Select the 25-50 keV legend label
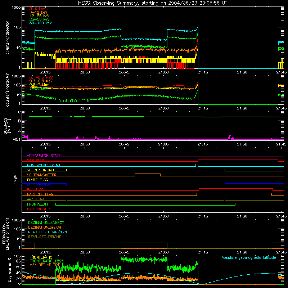This screenshot has width=288, height=288. 39,19
